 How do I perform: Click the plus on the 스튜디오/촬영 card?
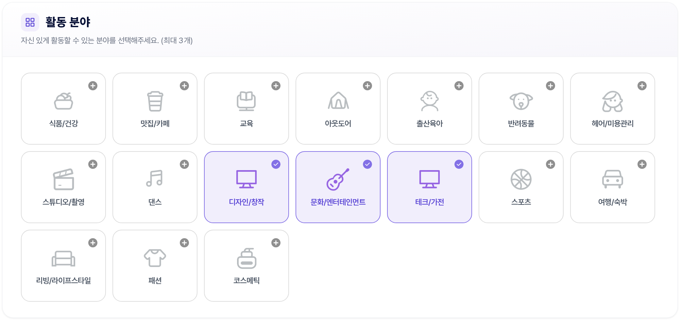(x=93, y=164)
